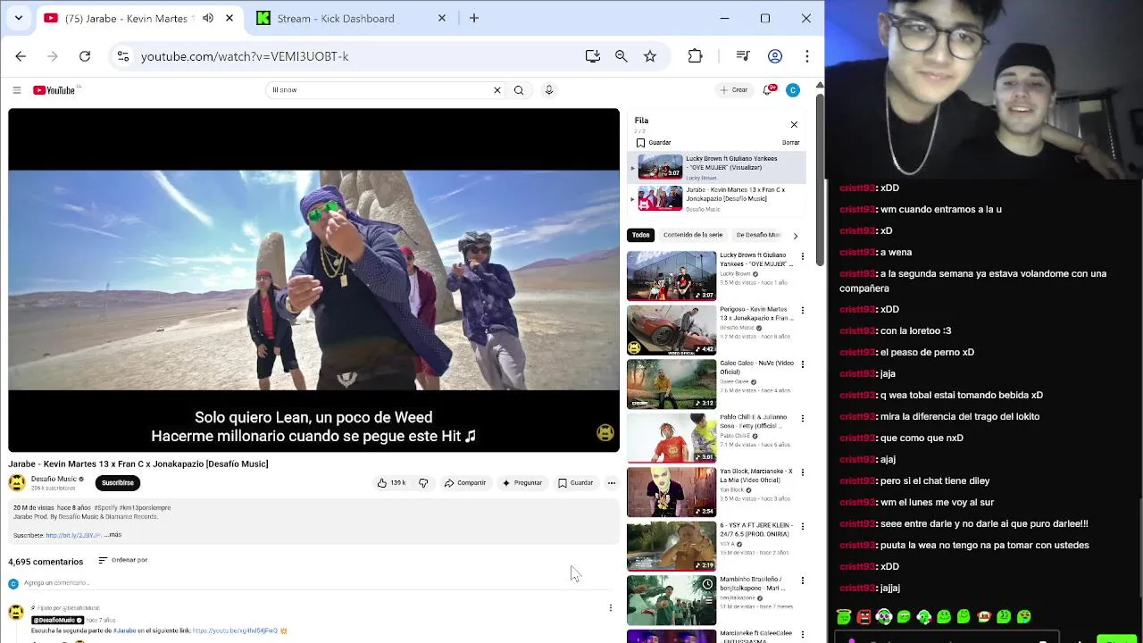The height and width of the screenshot is (643, 1143).
Task: Clear the queue with Borrar
Action: (x=791, y=143)
